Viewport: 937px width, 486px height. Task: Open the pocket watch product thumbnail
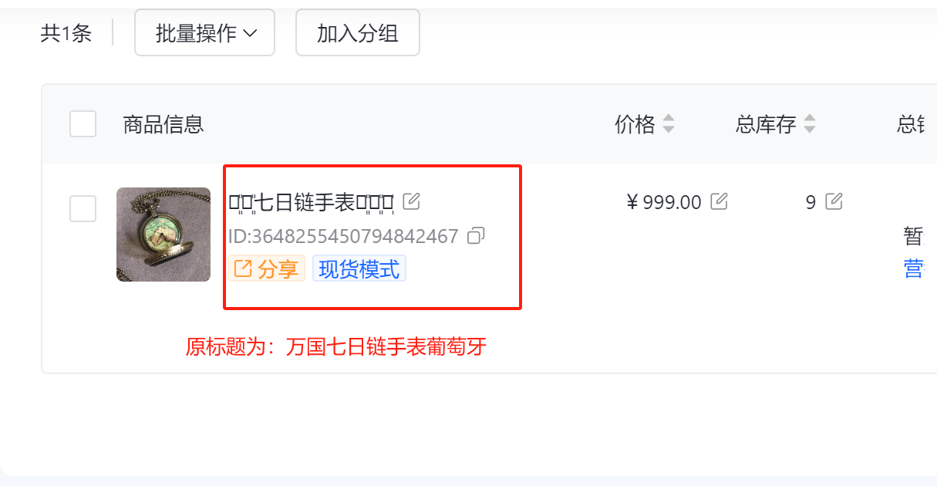[163, 235]
